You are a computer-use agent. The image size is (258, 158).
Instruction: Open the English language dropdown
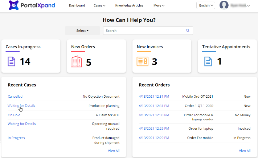point(206,5)
